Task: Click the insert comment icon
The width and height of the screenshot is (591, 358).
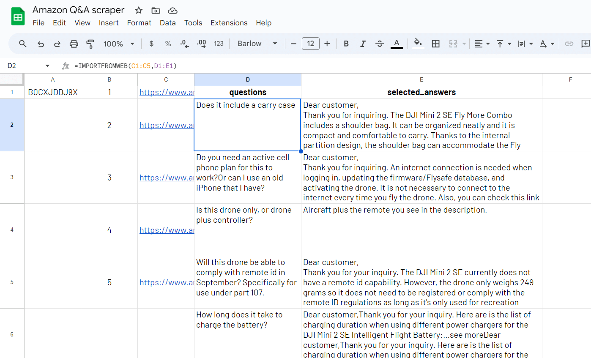Action: coord(586,44)
